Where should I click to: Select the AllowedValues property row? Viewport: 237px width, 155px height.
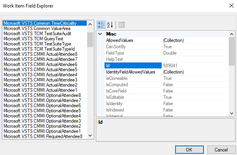(166, 40)
